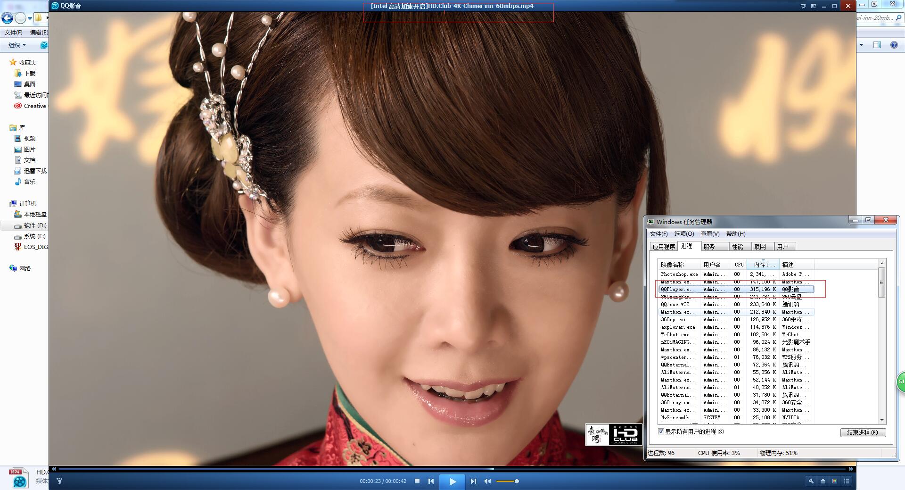Select the Photoshop.exe process row
905x490 pixels.
click(x=736, y=274)
